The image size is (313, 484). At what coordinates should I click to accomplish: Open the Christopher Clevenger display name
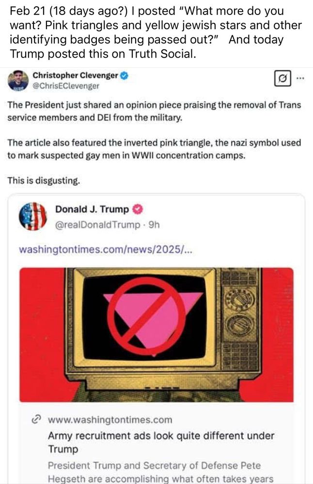point(75,76)
